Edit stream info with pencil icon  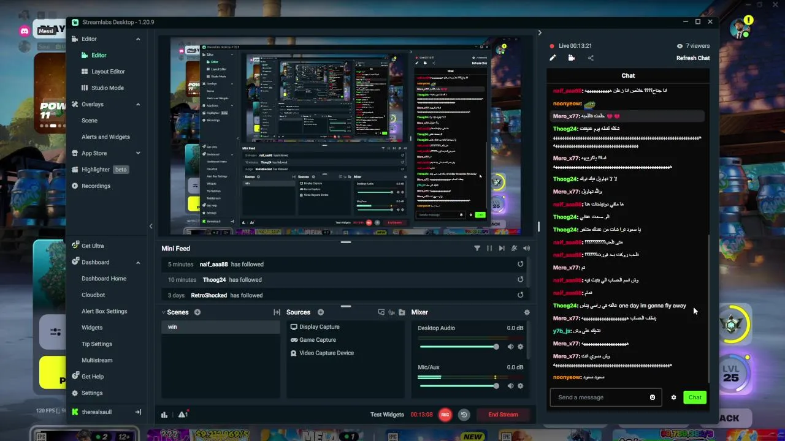(553, 58)
